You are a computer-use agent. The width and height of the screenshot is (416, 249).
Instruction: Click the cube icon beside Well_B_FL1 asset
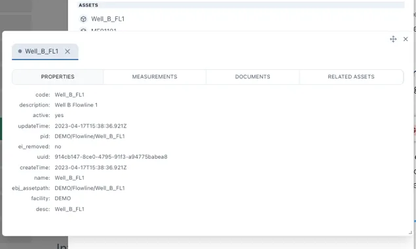point(83,19)
